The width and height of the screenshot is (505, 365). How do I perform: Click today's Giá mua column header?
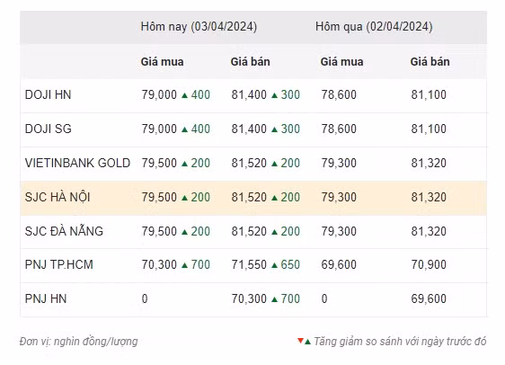(x=162, y=61)
